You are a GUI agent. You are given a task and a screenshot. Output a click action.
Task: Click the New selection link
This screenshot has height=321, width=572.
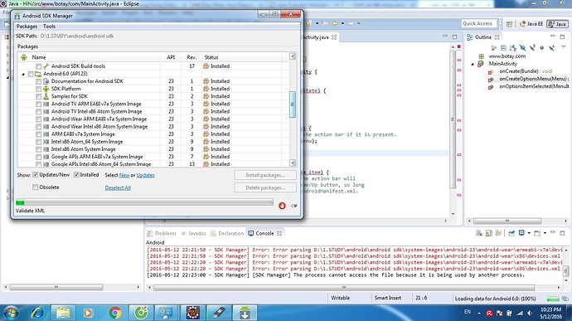(124, 175)
